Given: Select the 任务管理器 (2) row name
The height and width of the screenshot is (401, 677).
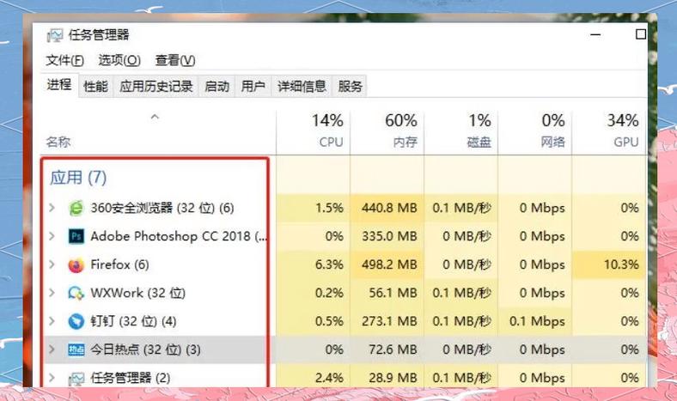Looking at the screenshot, I should (131, 378).
